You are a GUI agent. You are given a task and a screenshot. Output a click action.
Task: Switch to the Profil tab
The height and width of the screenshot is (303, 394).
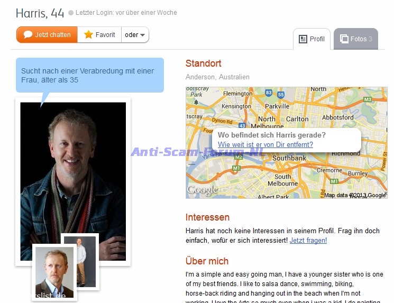[311, 39]
